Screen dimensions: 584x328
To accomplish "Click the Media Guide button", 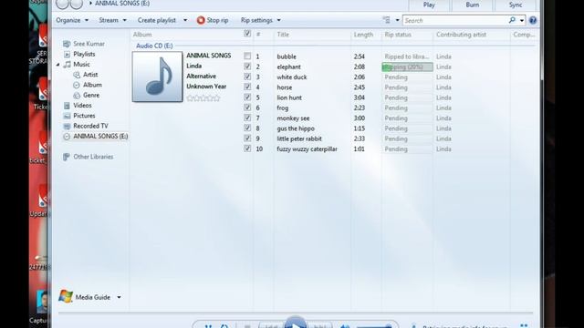I will 93,297.
